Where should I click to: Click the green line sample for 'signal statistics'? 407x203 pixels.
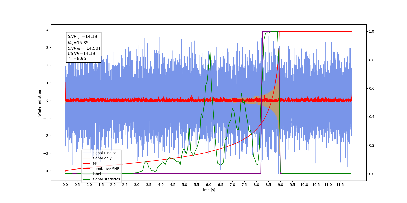pos(87,179)
